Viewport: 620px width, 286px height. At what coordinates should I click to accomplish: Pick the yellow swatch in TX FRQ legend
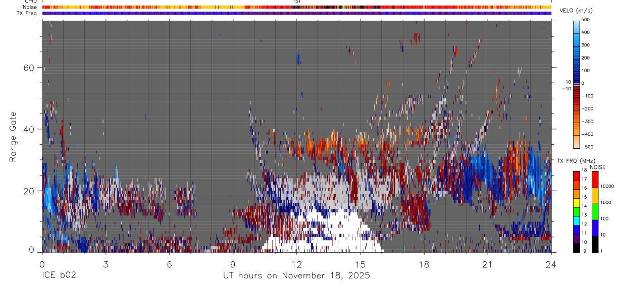point(577,202)
